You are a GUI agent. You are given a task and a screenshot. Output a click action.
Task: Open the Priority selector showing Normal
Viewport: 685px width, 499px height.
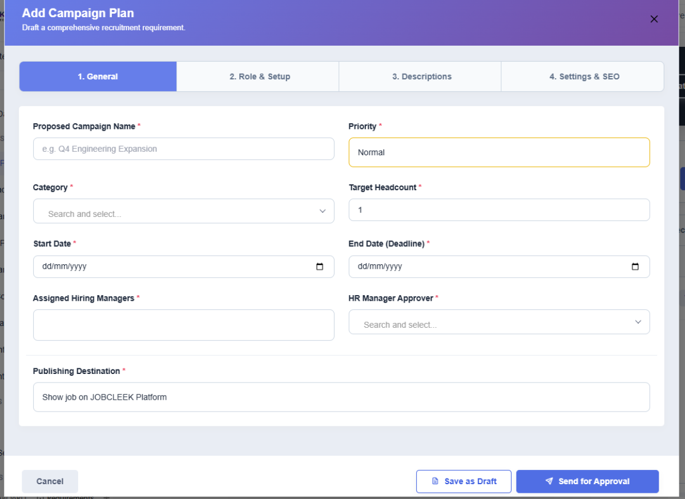click(499, 152)
